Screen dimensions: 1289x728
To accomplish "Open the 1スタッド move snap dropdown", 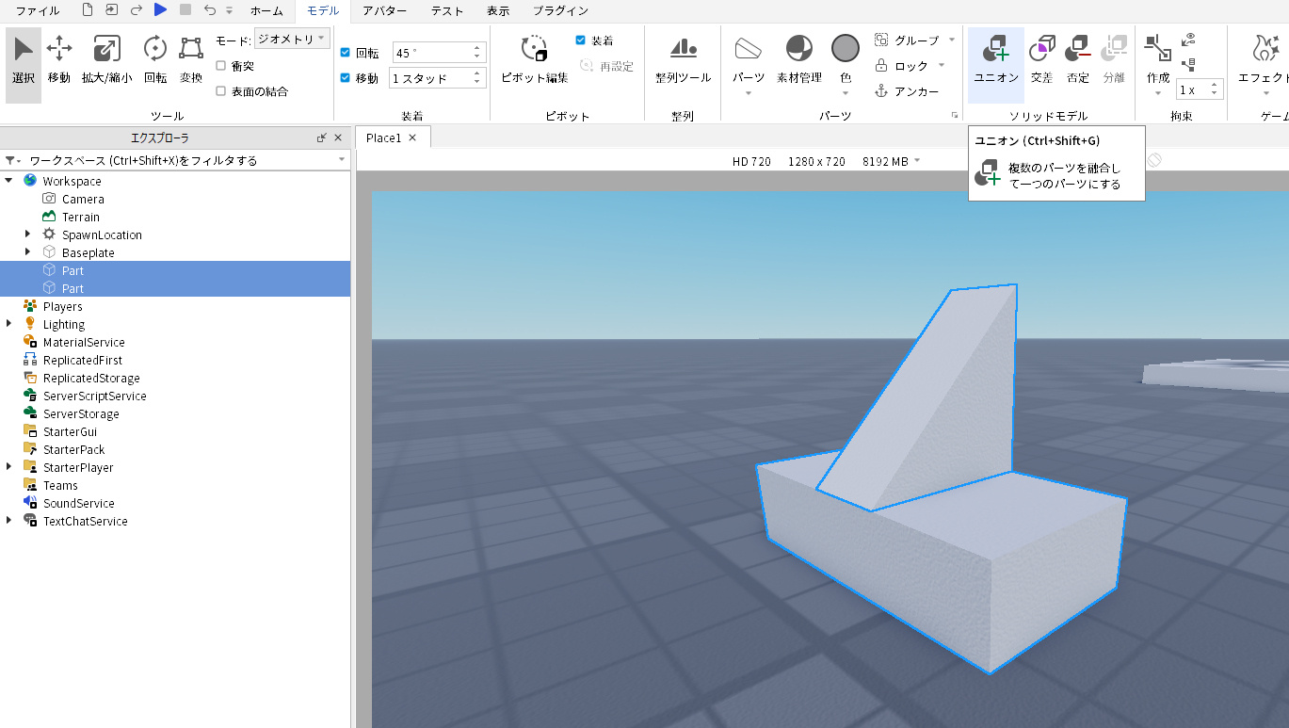I will point(437,78).
